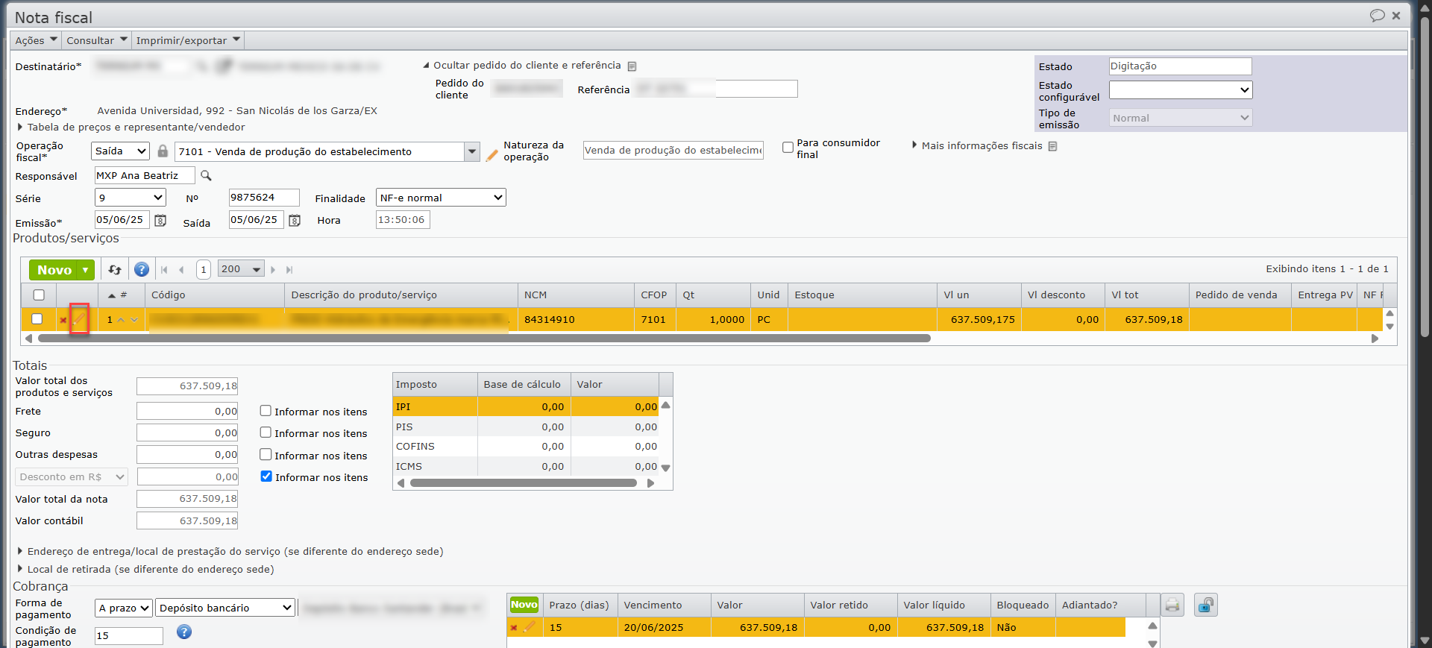The width and height of the screenshot is (1432, 648).
Task: Enable Informar nos itens for Outras despesas
Action: [x=266, y=455]
